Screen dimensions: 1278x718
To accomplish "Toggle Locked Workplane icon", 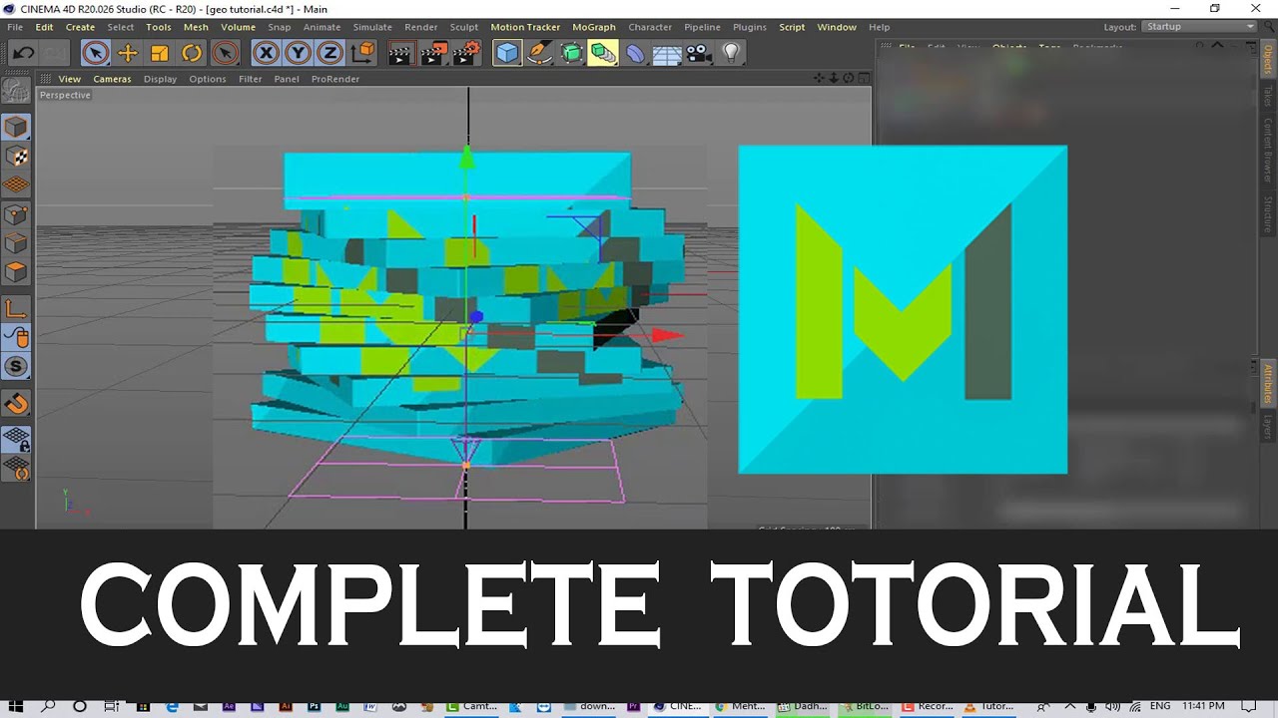I will click(16, 439).
